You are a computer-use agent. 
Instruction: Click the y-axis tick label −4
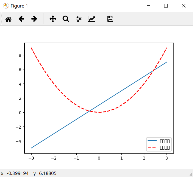click(x=18, y=141)
